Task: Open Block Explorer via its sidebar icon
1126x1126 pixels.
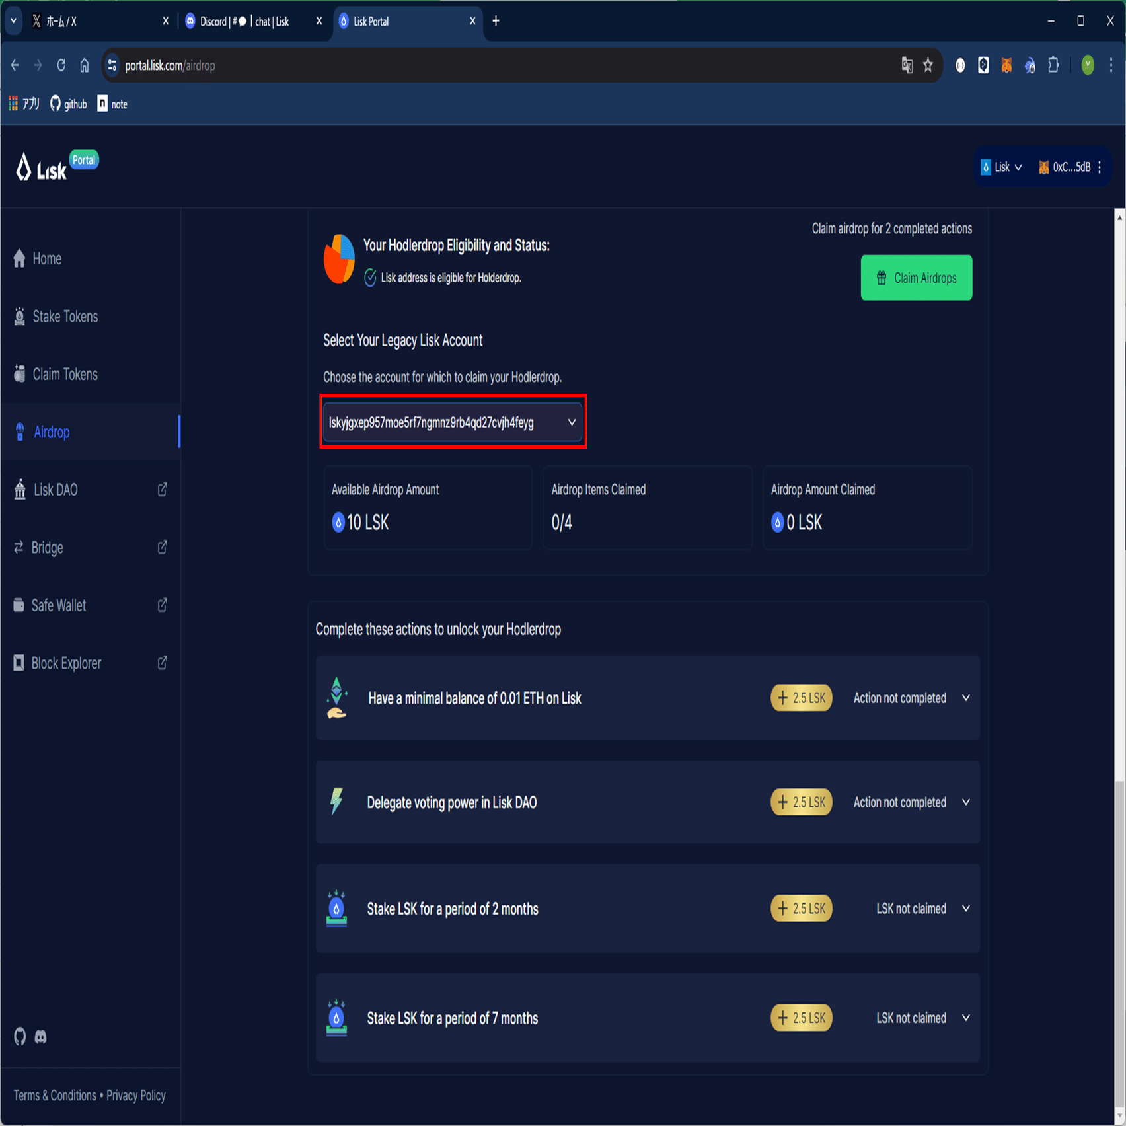Action: coord(19,663)
